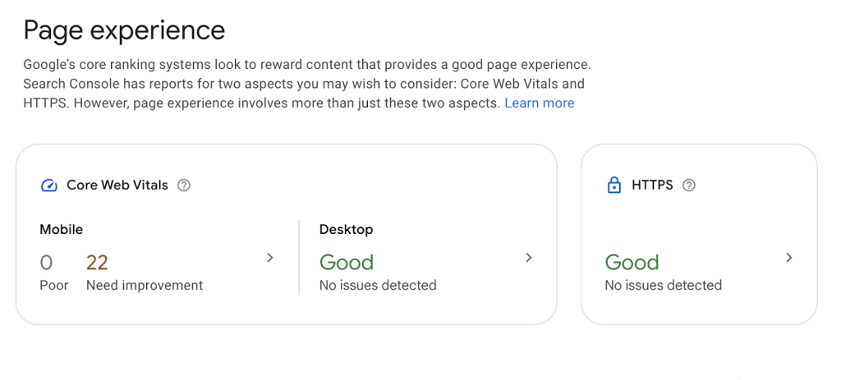Select the Mobile section label
Image resolution: width=841 pixels, height=380 pixels.
click(62, 230)
